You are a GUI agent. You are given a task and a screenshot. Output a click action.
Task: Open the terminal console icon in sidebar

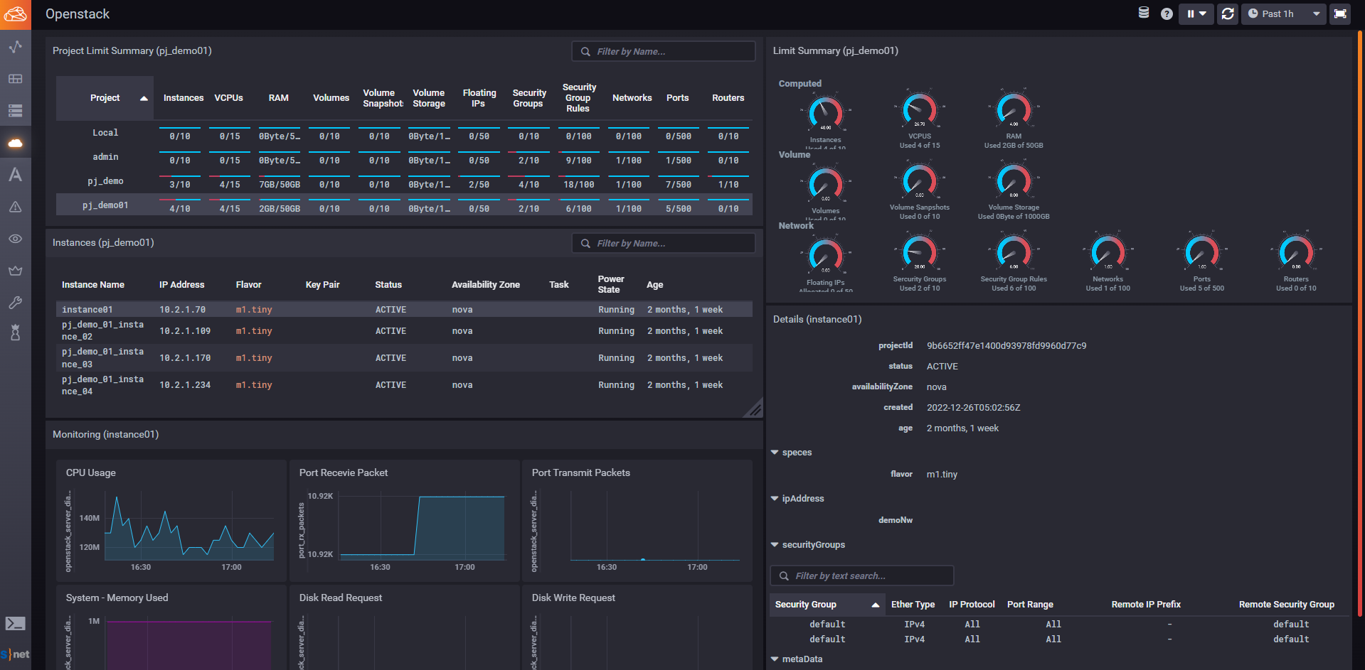[16, 624]
